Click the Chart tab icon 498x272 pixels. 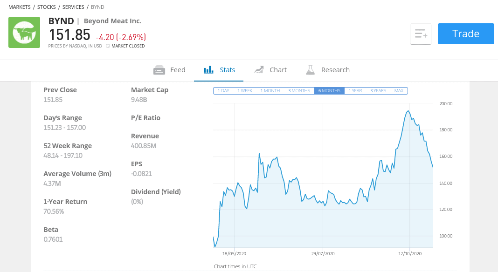[259, 69]
